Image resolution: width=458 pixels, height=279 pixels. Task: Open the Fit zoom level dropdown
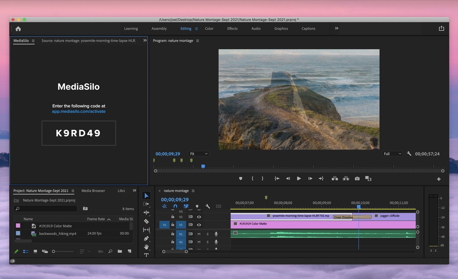(199, 154)
